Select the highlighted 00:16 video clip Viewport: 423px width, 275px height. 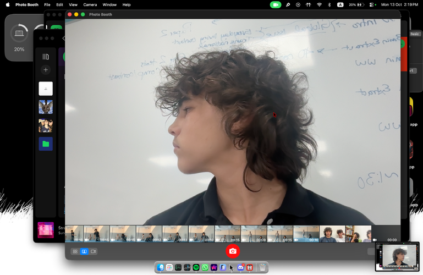[306, 234]
